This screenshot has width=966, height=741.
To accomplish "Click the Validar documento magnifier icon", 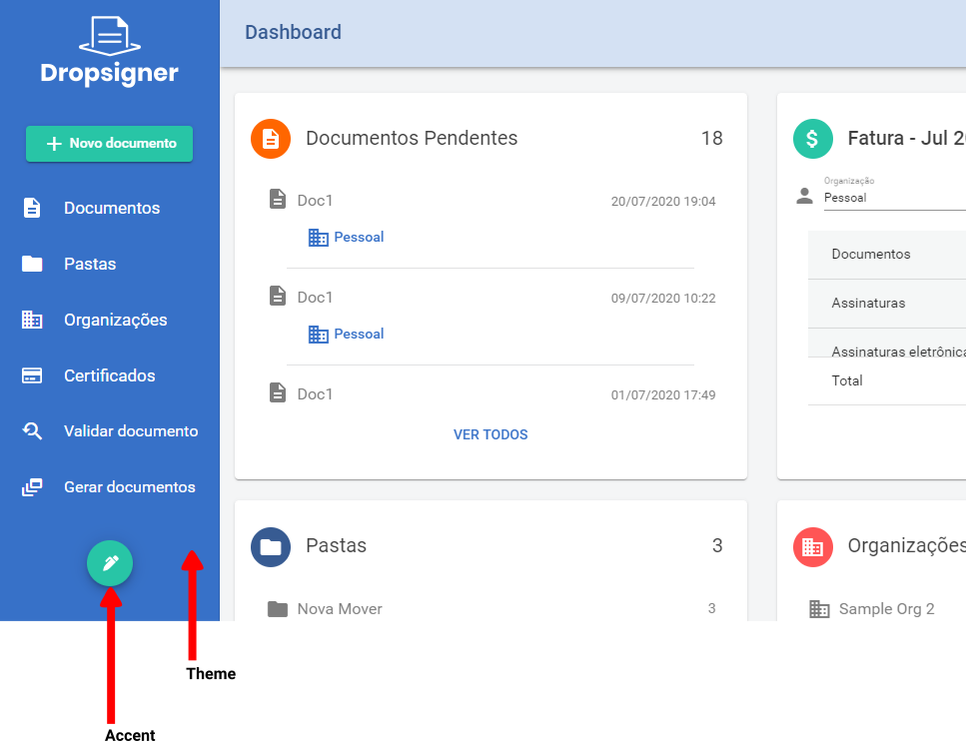I will (x=32, y=431).
